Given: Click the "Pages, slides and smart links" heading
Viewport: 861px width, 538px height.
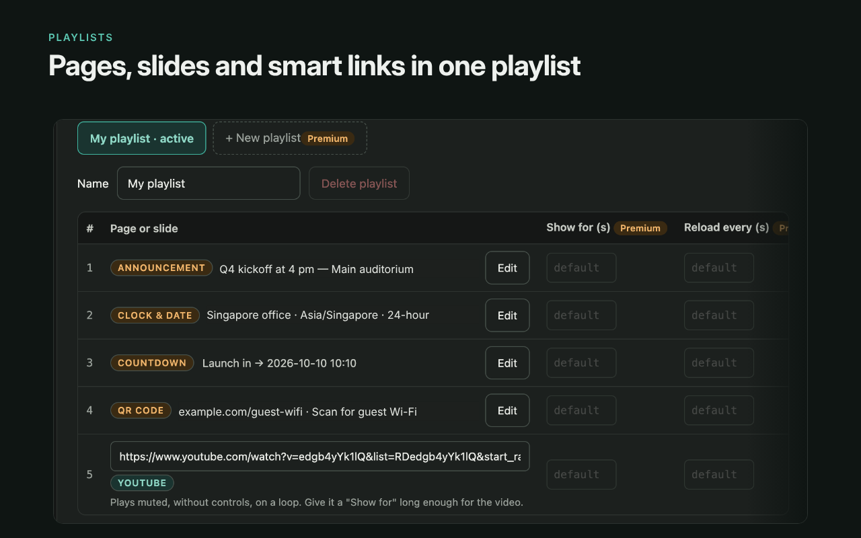Looking at the screenshot, I should click(314, 67).
